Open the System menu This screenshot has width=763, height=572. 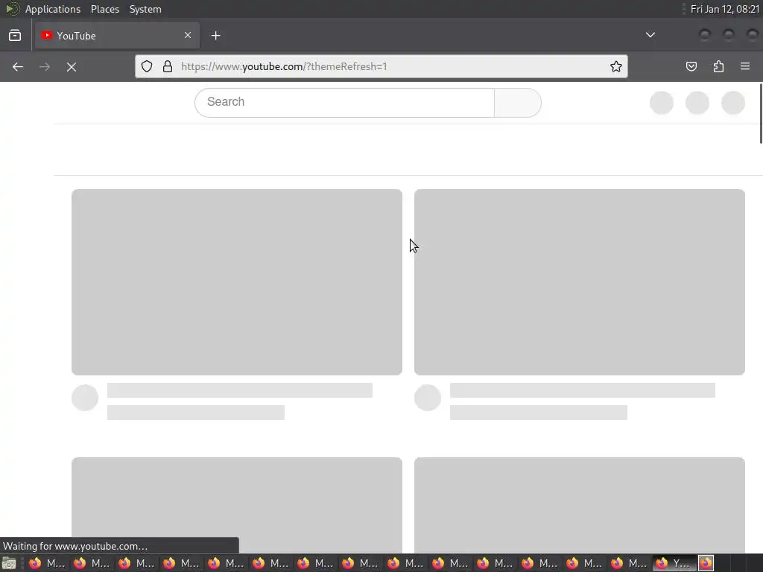(145, 9)
